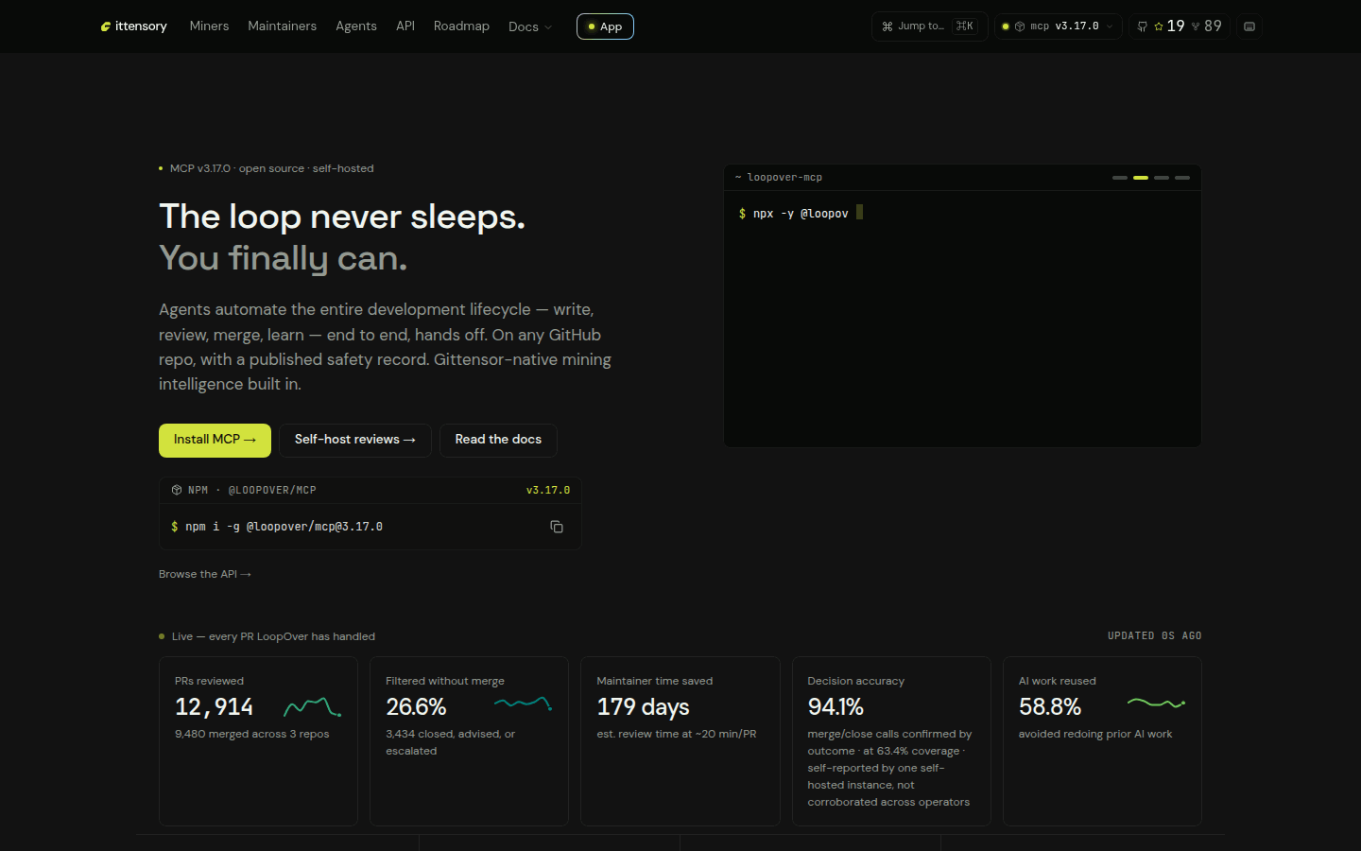
Task: Select the fourth terminal demo indicator dash
Action: [x=1182, y=178]
